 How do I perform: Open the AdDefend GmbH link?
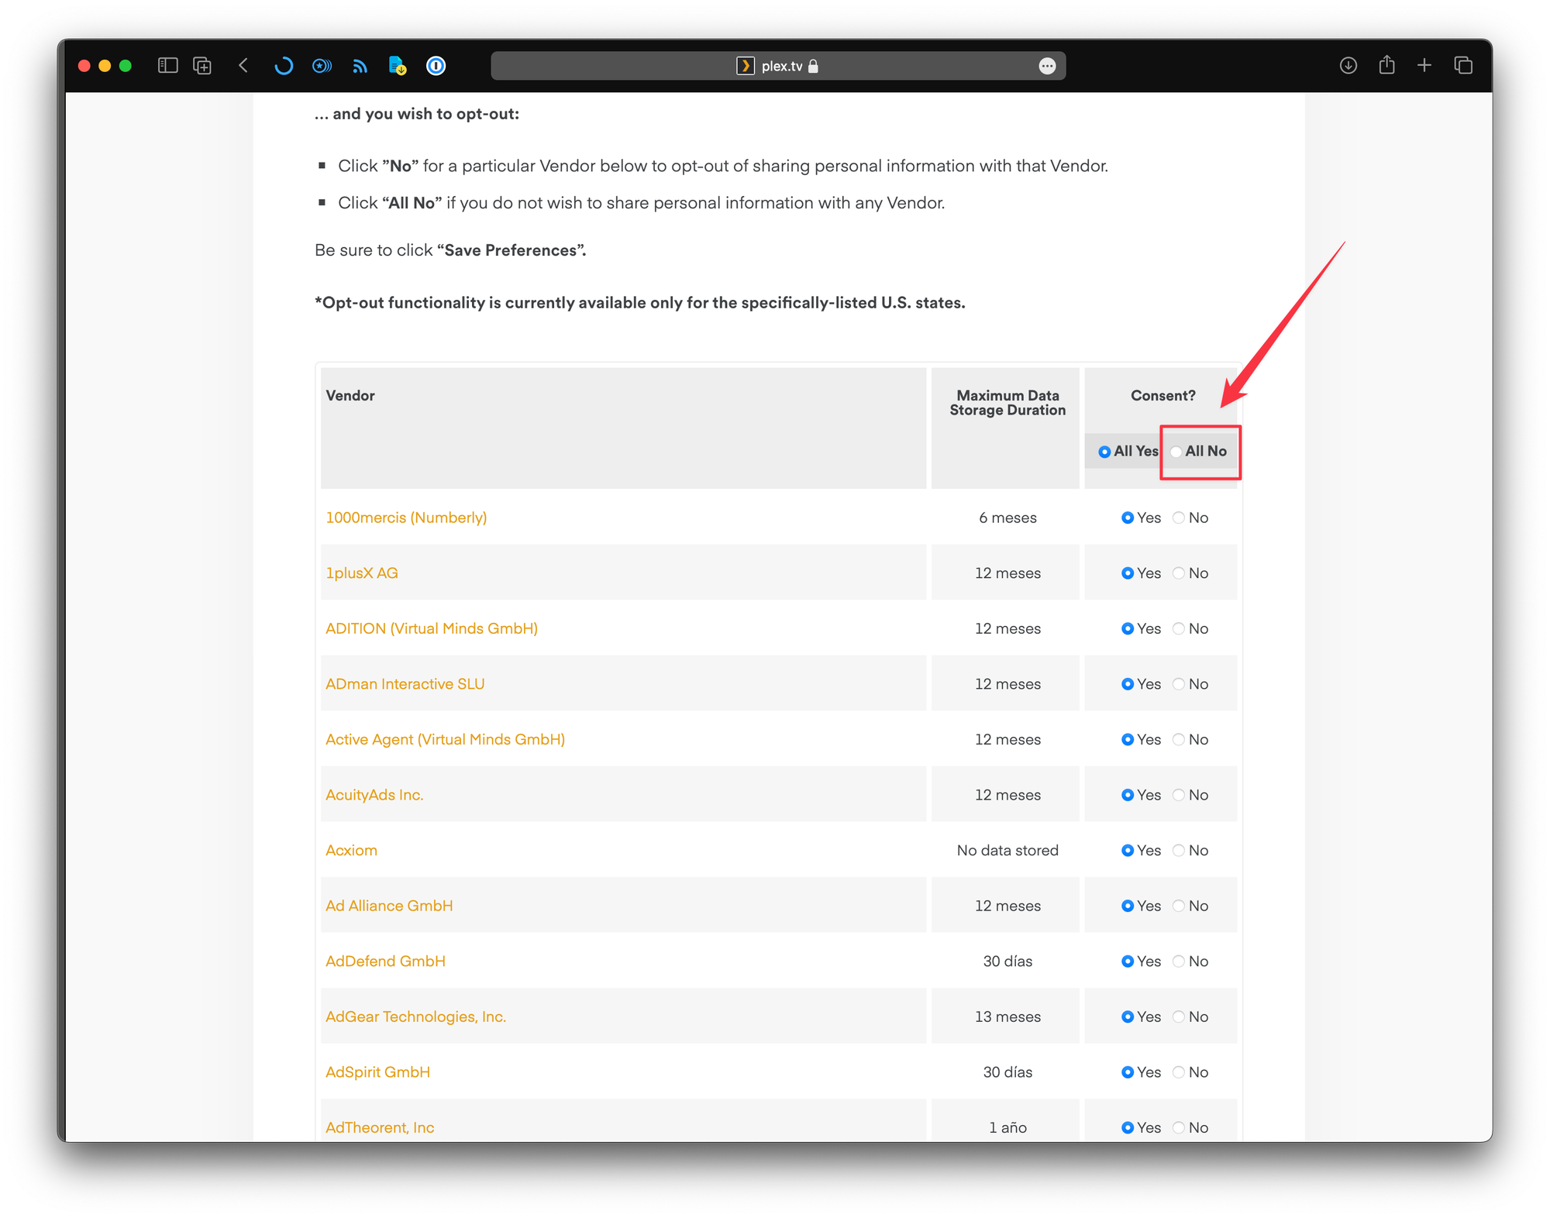[386, 961]
